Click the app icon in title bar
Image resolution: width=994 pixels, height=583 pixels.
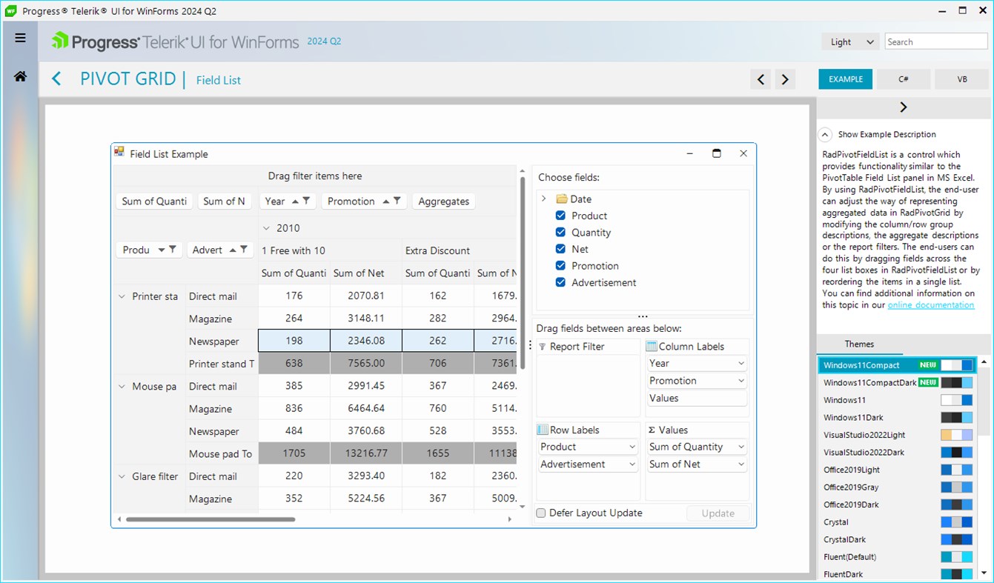click(x=11, y=11)
